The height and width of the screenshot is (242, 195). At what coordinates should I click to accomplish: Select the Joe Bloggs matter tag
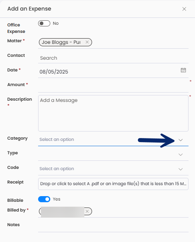click(61, 42)
